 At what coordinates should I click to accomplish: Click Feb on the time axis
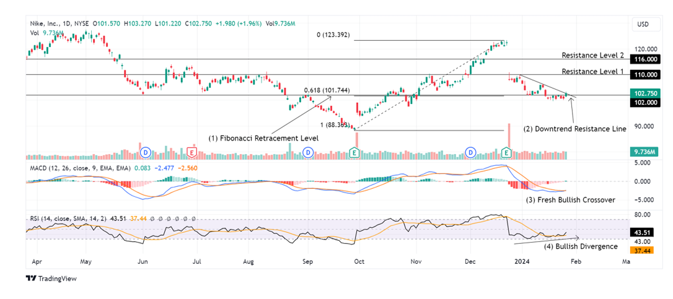tap(575, 261)
